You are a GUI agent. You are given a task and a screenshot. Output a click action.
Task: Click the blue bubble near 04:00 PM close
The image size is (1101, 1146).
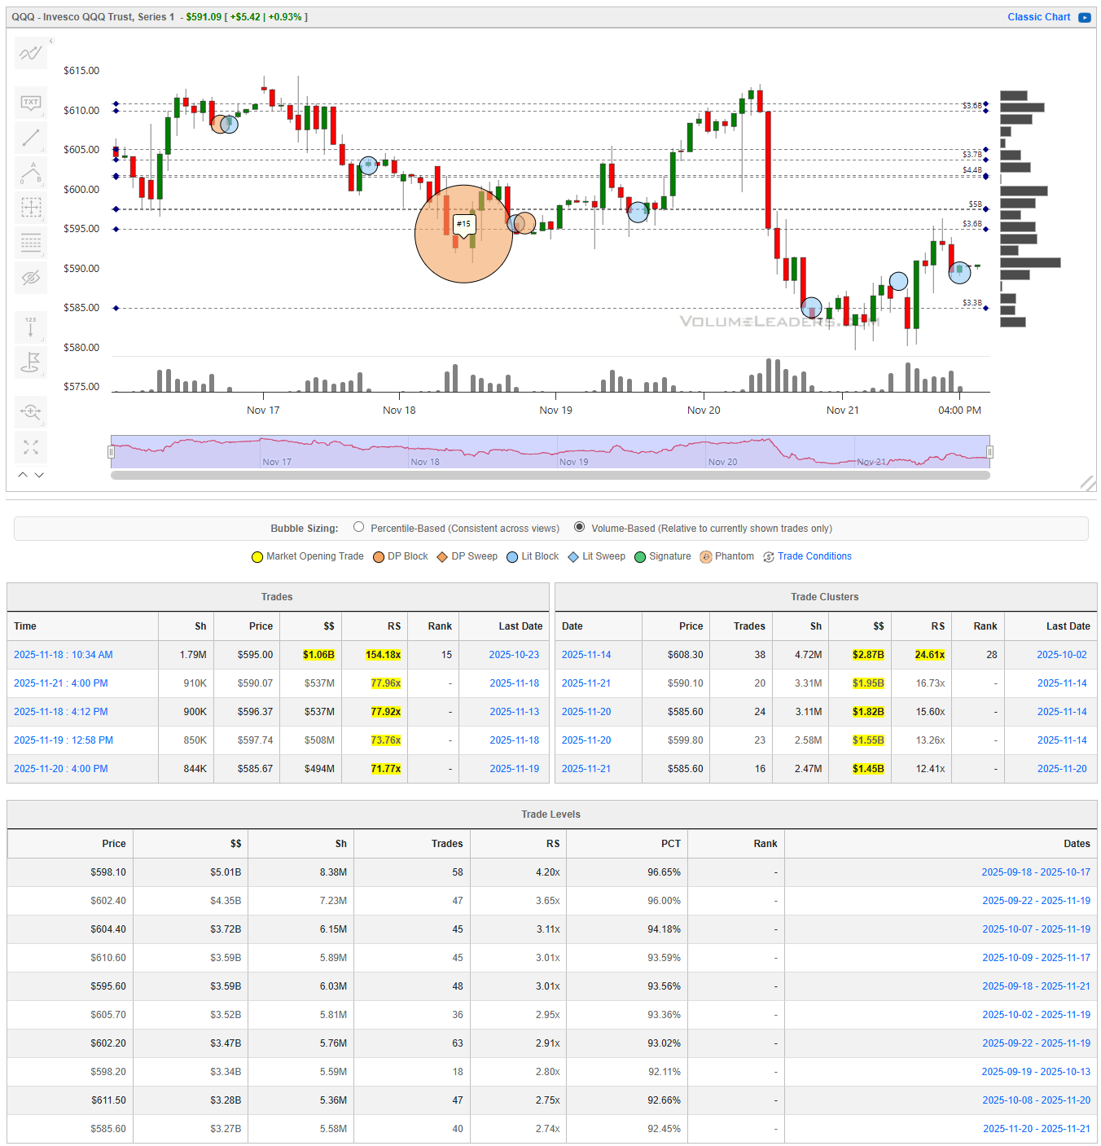(x=960, y=272)
